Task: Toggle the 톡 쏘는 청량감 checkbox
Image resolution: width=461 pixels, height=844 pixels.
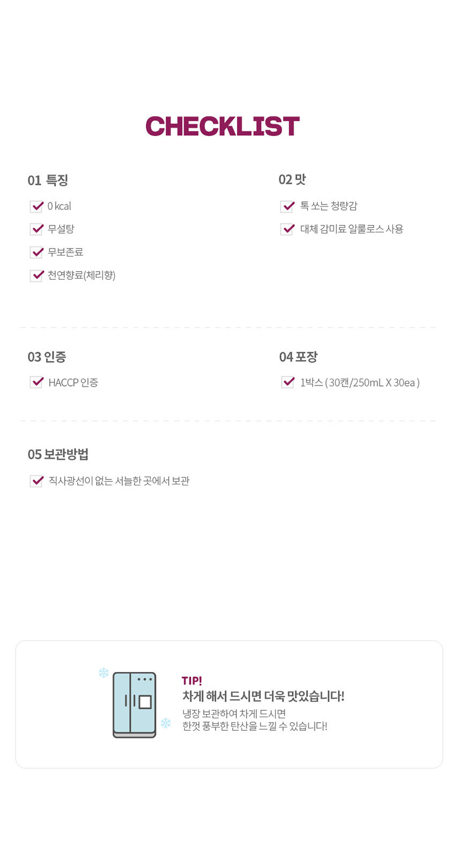Action: coord(287,207)
